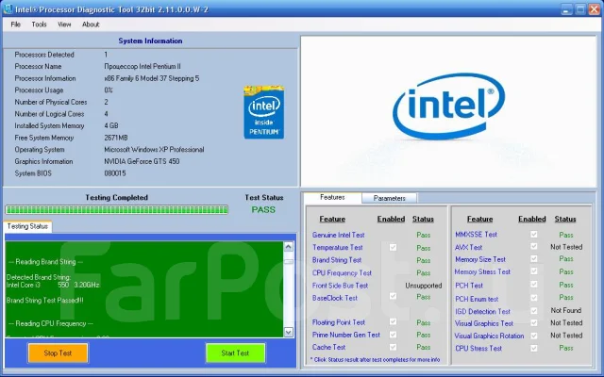Click the AVX Test Not Tested status

coord(566,247)
